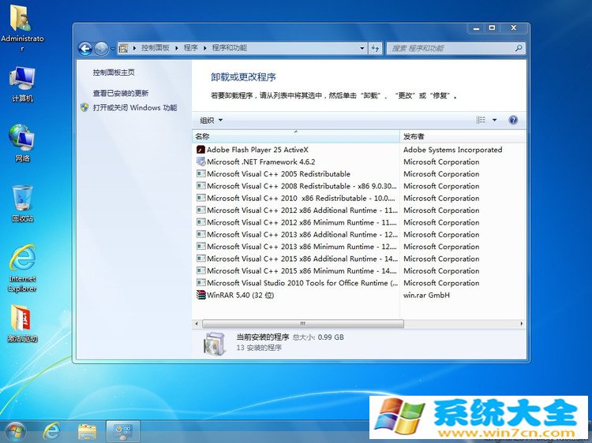This screenshot has height=443, width=592.
Task: Click the Windows Start orb
Action: tap(14, 430)
